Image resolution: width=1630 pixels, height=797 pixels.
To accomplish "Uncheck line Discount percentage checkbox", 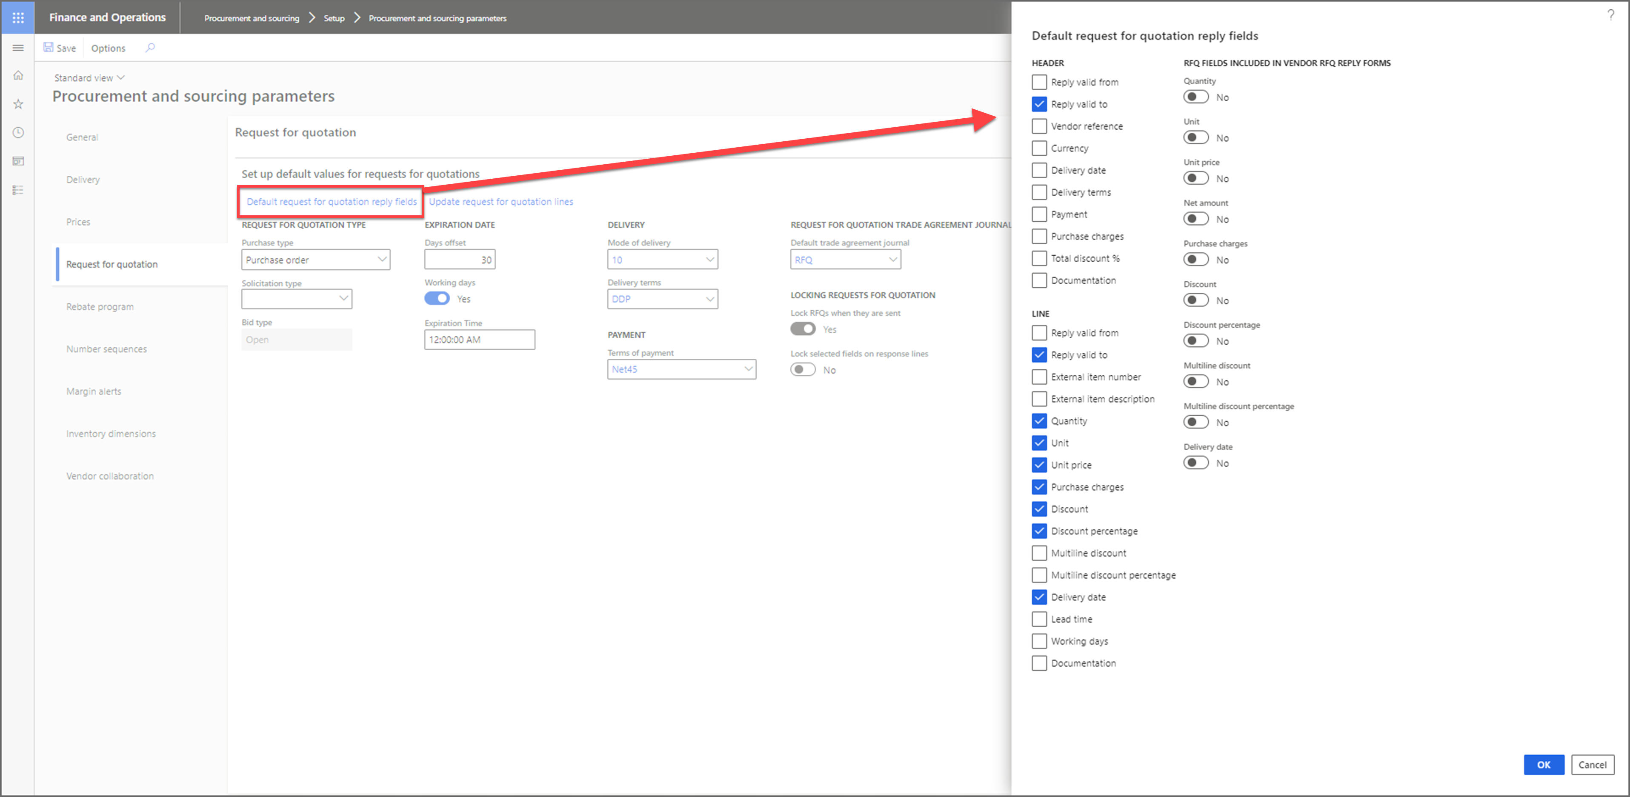I will [x=1039, y=531].
